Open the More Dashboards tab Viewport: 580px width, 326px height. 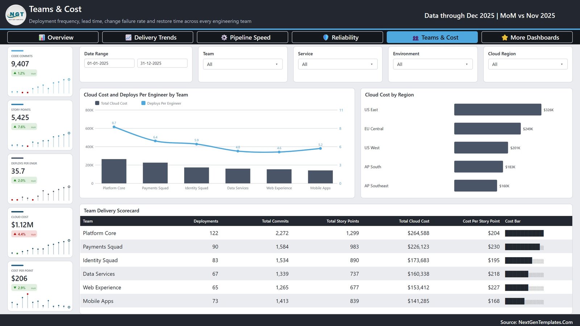point(527,37)
